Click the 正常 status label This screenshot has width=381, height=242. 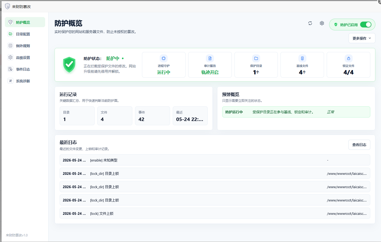point(330,112)
